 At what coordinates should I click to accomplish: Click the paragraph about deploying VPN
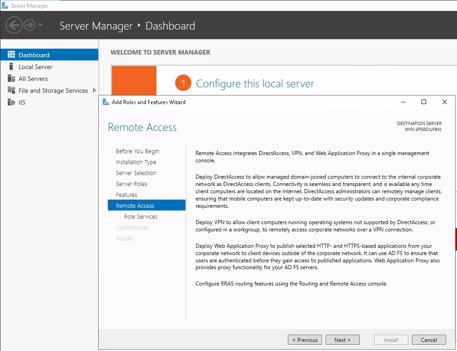316,226
